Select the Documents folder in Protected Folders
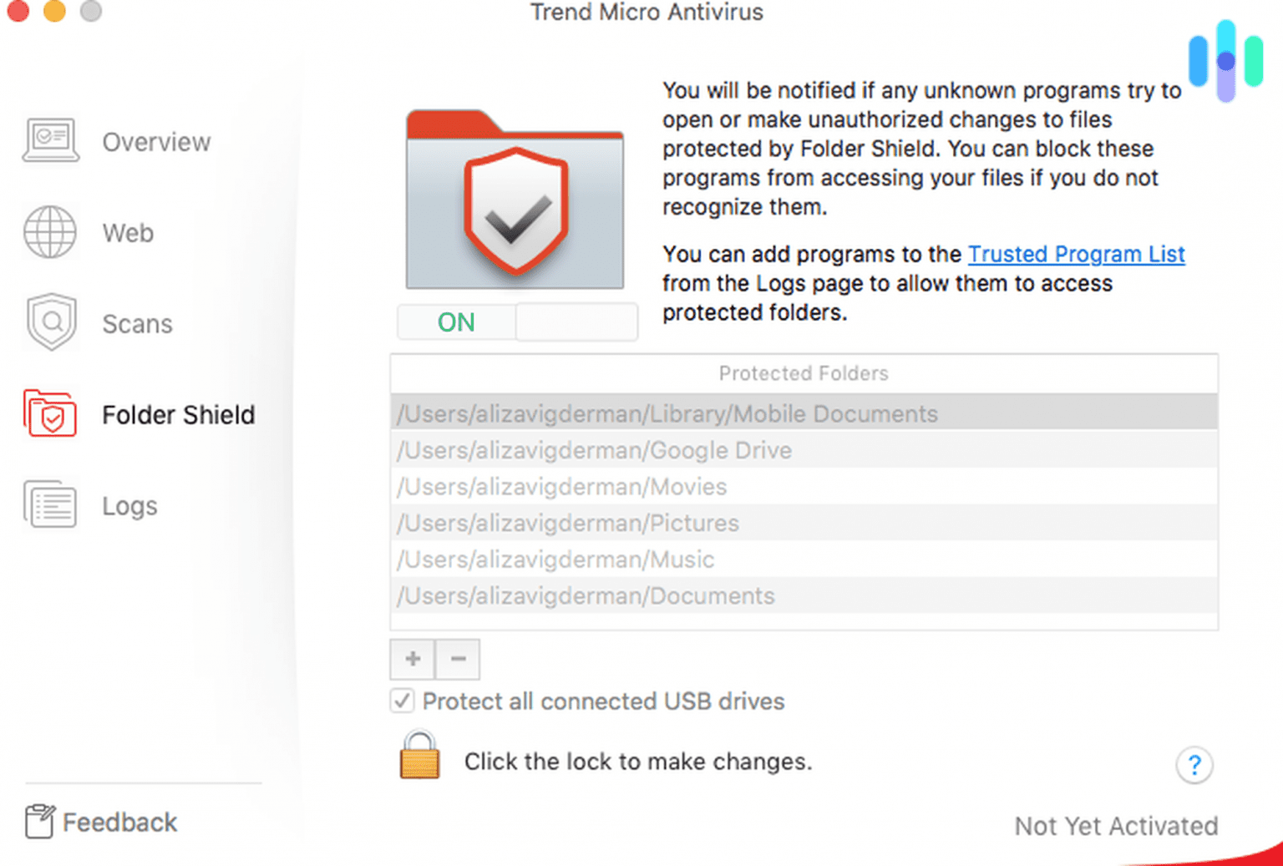The image size is (1283, 866). (585, 595)
